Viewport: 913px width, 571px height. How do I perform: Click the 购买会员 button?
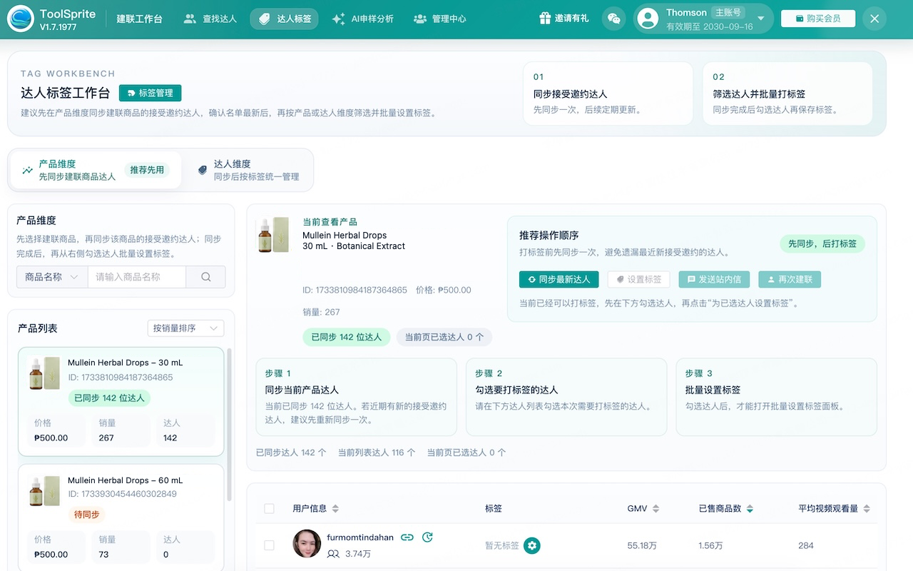[x=818, y=19]
